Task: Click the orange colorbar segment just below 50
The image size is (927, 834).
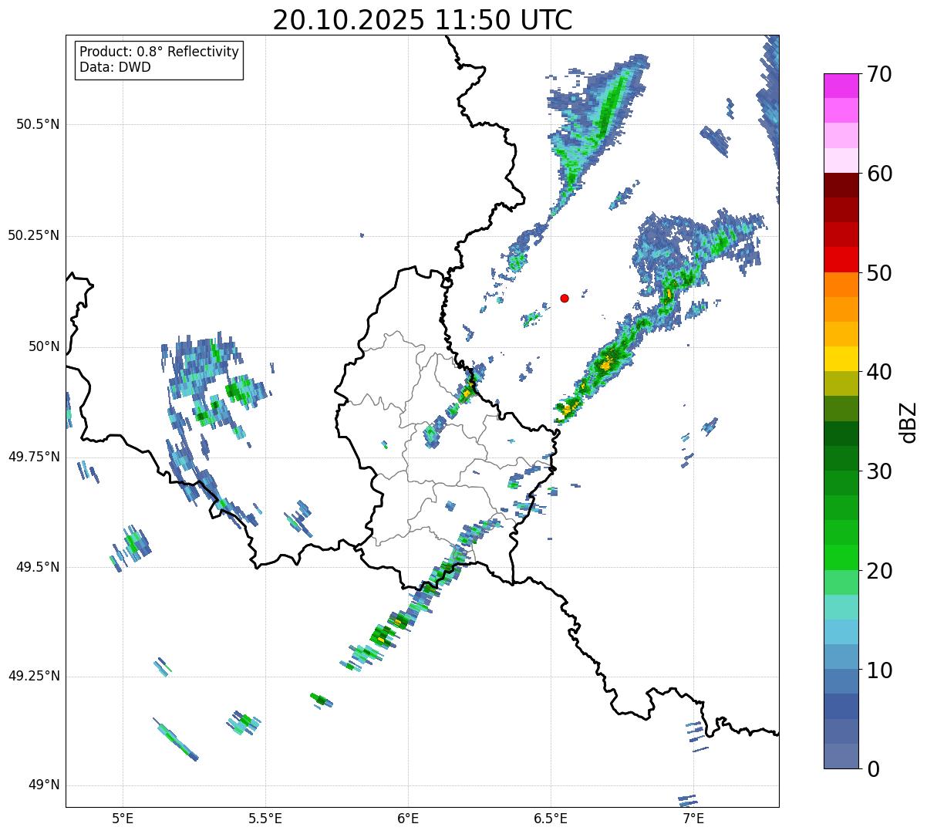Action: 841,285
